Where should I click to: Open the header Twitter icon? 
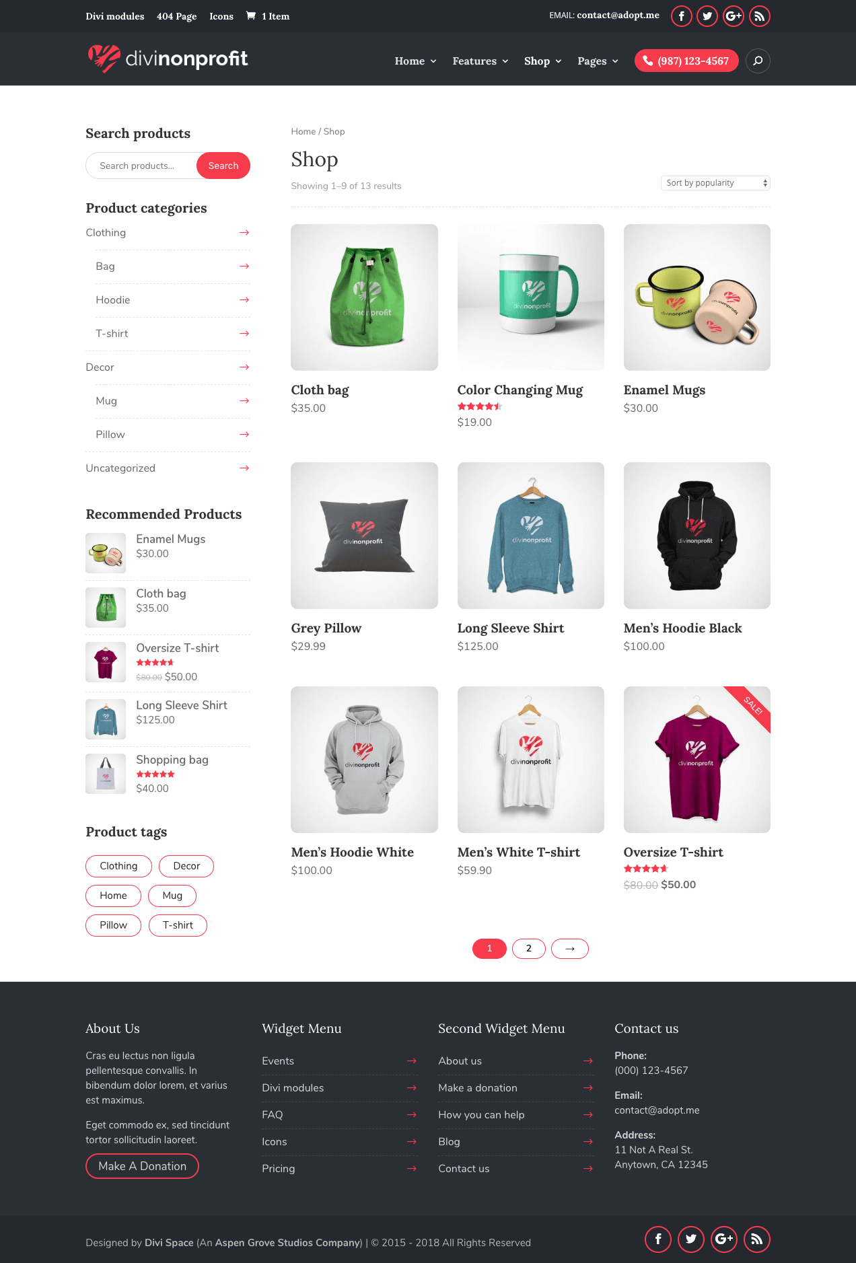point(707,16)
